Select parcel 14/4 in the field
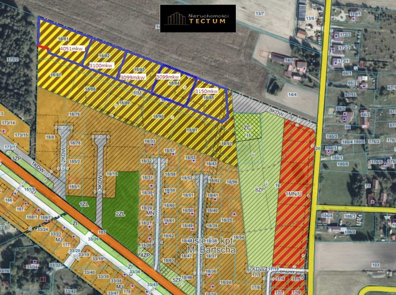This screenshot has height=295, width=396. (x=292, y=94)
